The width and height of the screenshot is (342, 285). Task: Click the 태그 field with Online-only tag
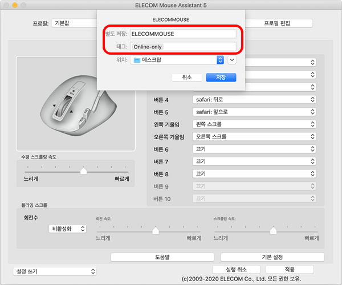click(183, 47)
